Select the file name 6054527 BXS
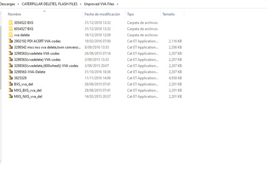 pyautogui.click(x=24, y=29)
